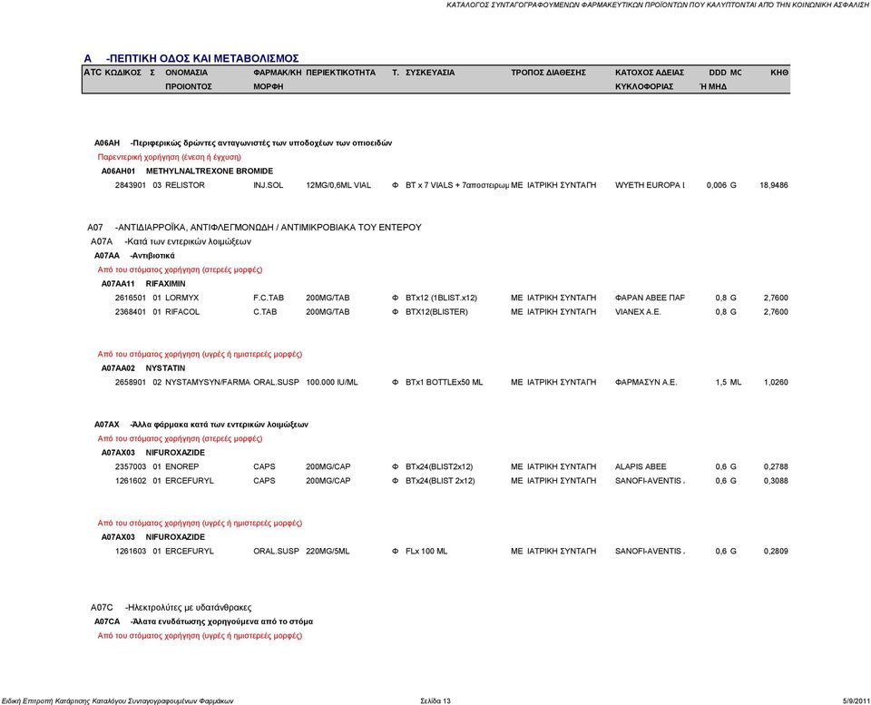Select the 'ΚΗΘ' column header
Image resolution: width=871 pixels, height=705 pixels.
click(x=779, y=73)
